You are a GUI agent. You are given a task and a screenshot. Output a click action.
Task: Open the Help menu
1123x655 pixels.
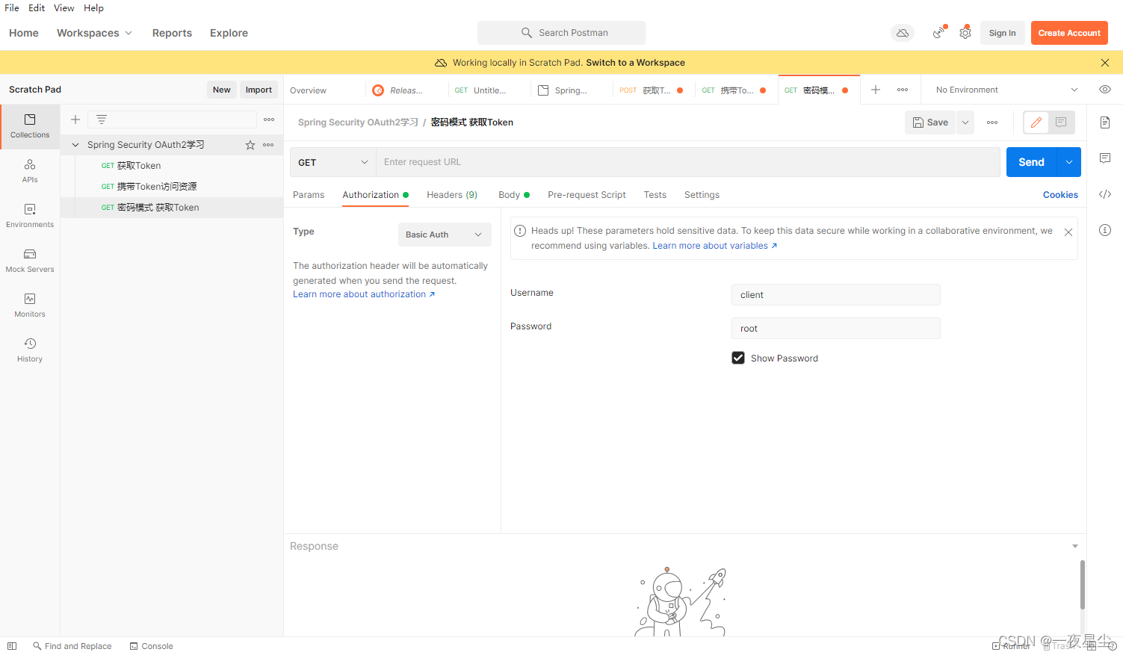pos(93,7)
